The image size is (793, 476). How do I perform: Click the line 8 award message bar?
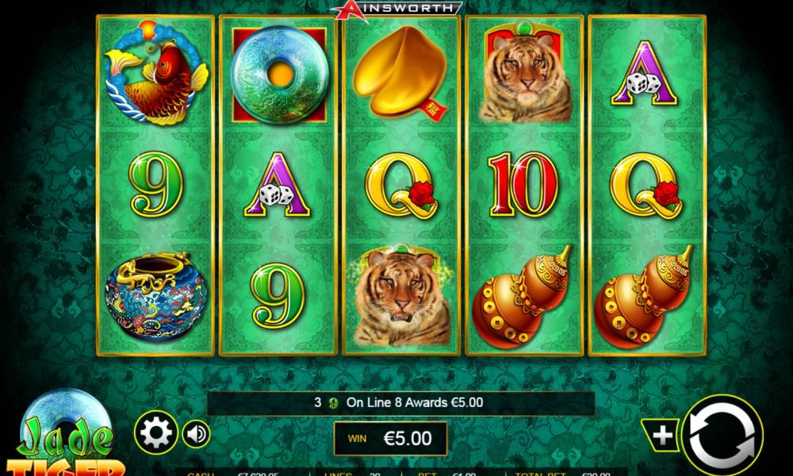(400, 403)
